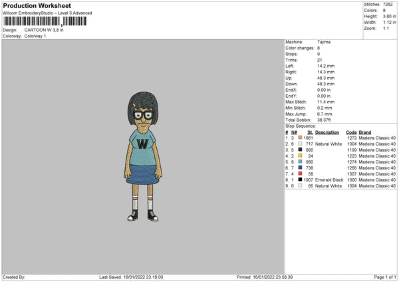Click the 'Last Saved: 16/01/2022' footer text

click(131, 277)
